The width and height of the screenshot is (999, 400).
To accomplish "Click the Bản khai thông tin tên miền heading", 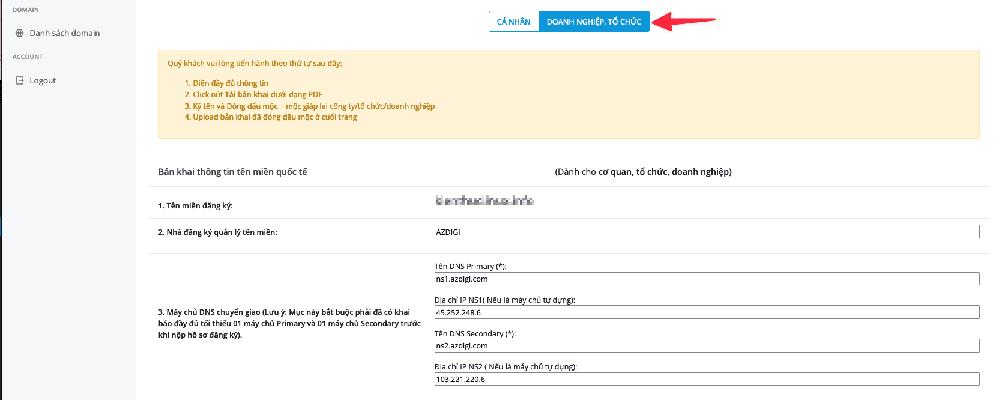I will click(x=232, y=172).
